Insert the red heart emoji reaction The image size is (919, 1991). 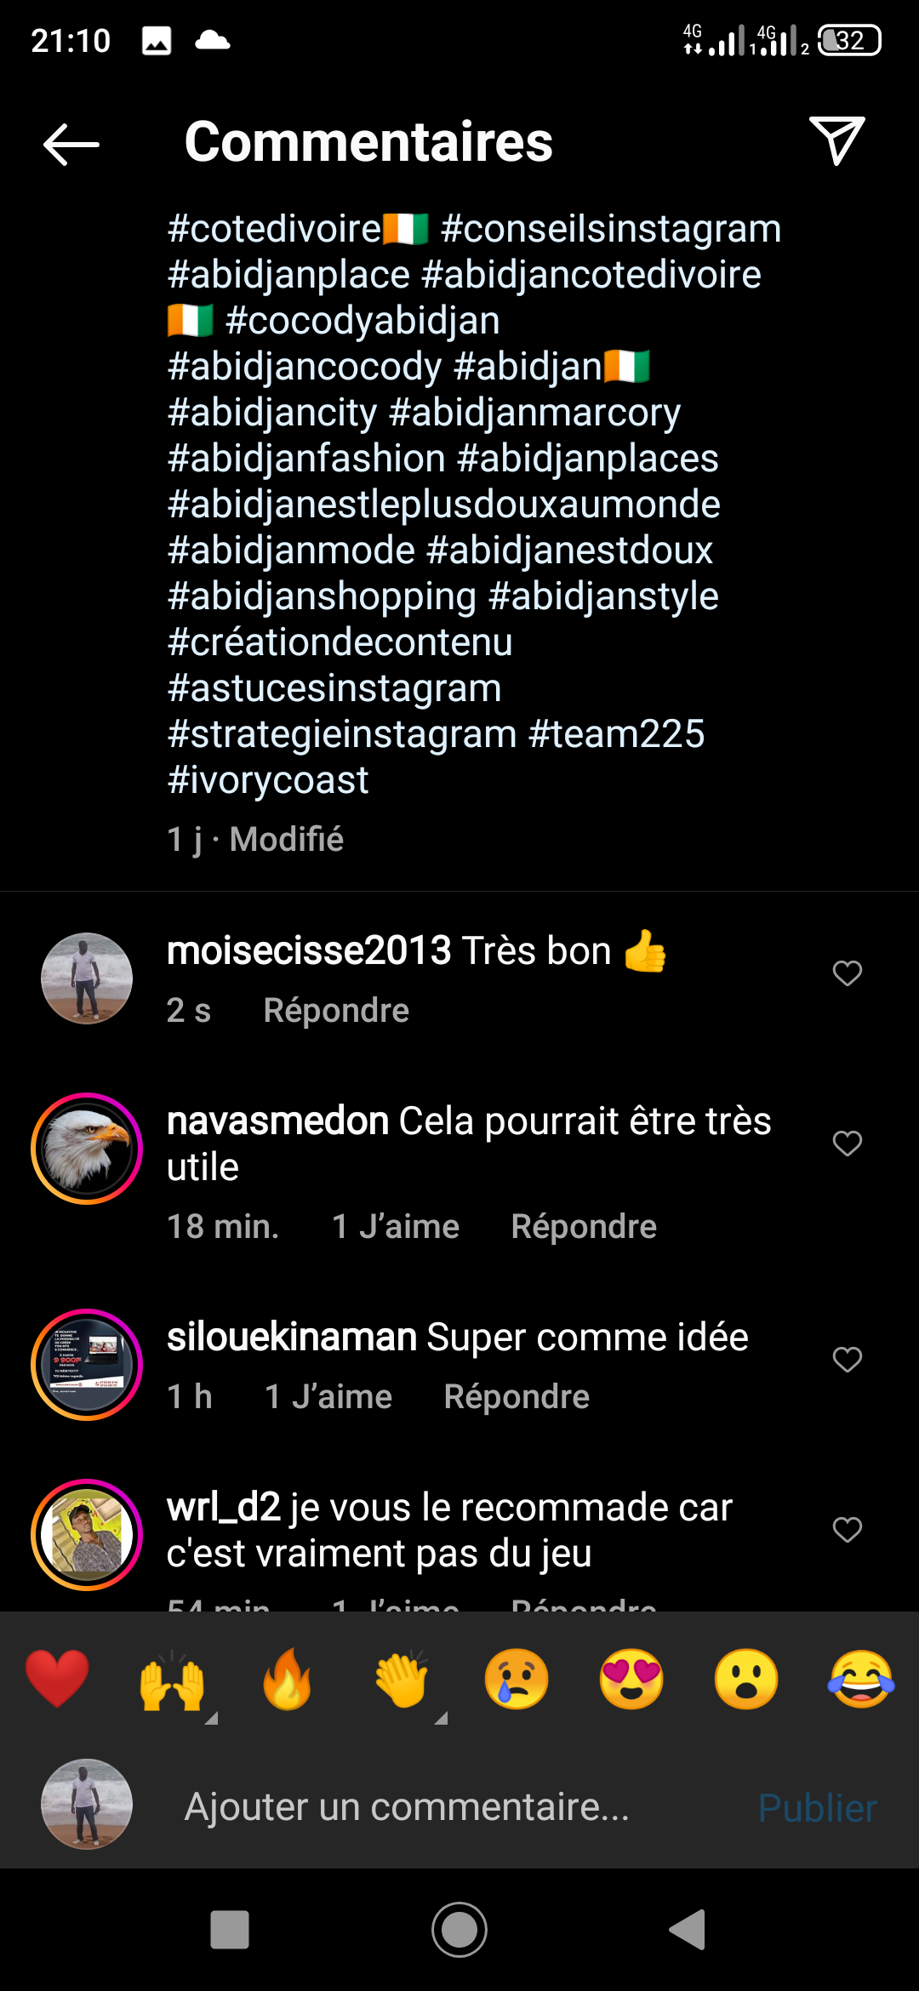pyautogui.click(x=57, y=1679)
